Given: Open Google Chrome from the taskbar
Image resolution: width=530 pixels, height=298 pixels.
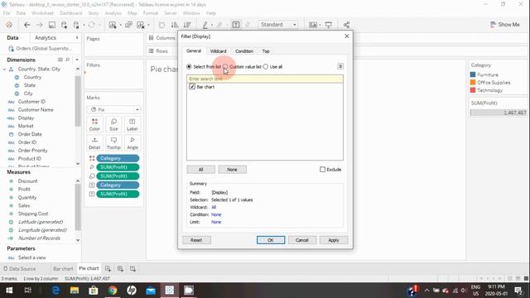Looking at the screenshot, I should click(x=113, y=291).
